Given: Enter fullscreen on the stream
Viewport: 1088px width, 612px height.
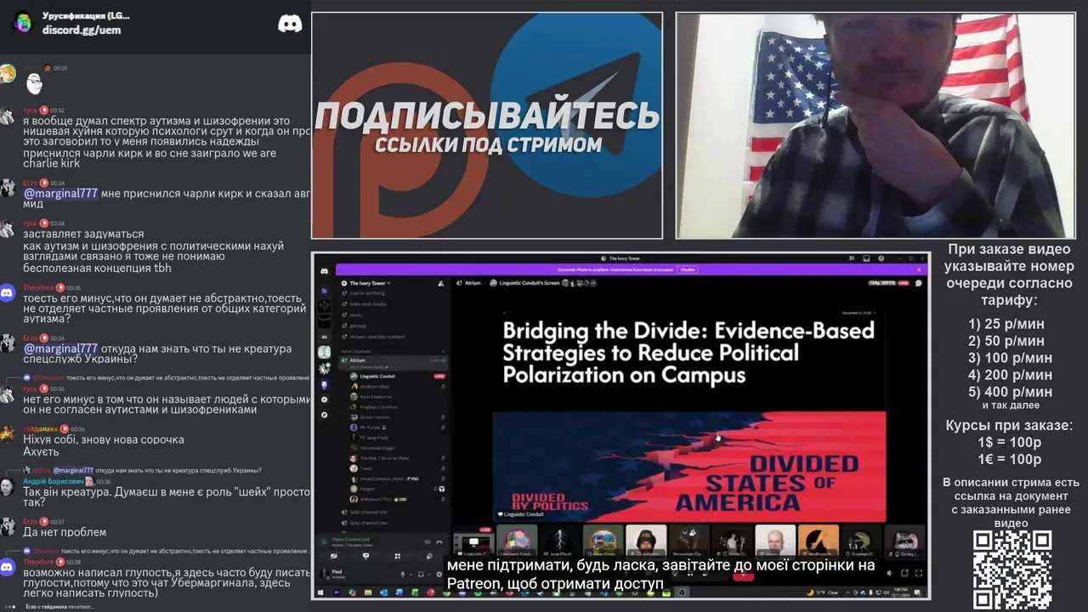Looking at the screenshot, I should [919, 573].
